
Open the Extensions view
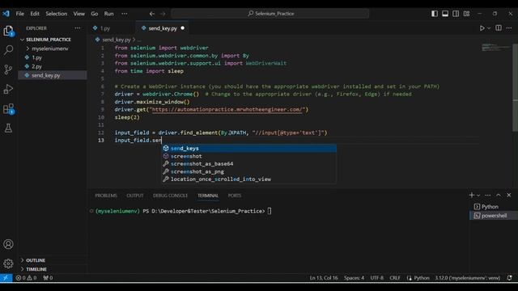tap(8, 108)
